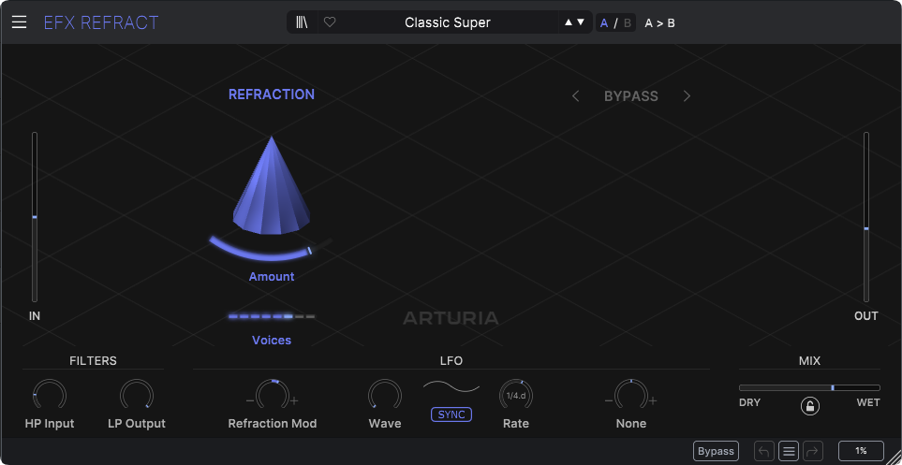The height and width of the screenshot is (465, 902).
Task: Click the Bypass button in bottom bar
Action: [716, 451]
